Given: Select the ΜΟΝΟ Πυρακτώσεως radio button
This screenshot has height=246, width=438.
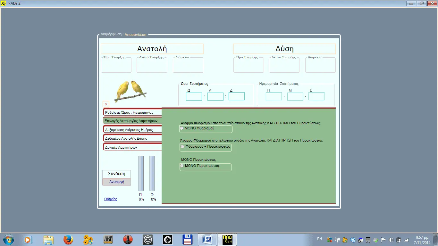Looking at the screenshot, I should (182, 166).
